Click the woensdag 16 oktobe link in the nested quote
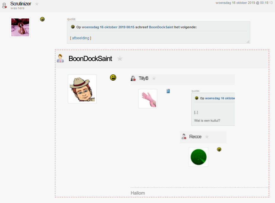Image resolution: width=275 pixels, height=203 pixels. (220, 98)
